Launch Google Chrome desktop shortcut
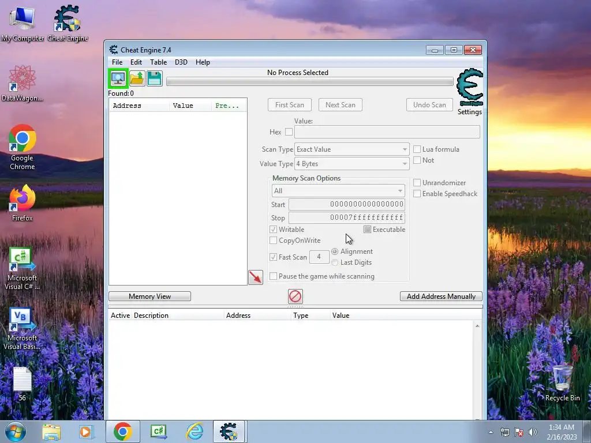591x443 pixels. coord(23,147)
